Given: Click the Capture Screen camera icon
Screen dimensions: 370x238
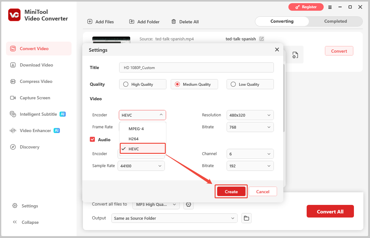Looking at the screenshot, I should pyautogui.click(x=13, y=98).
